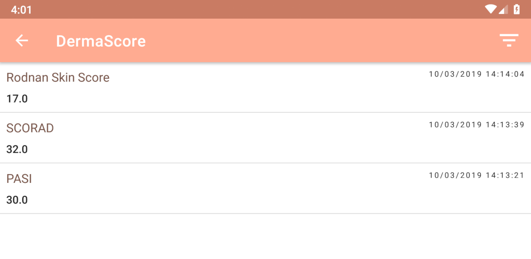Tap the battery charging icon

516,9
